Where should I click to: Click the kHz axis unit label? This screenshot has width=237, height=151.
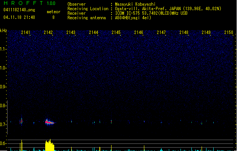[3, 31]
